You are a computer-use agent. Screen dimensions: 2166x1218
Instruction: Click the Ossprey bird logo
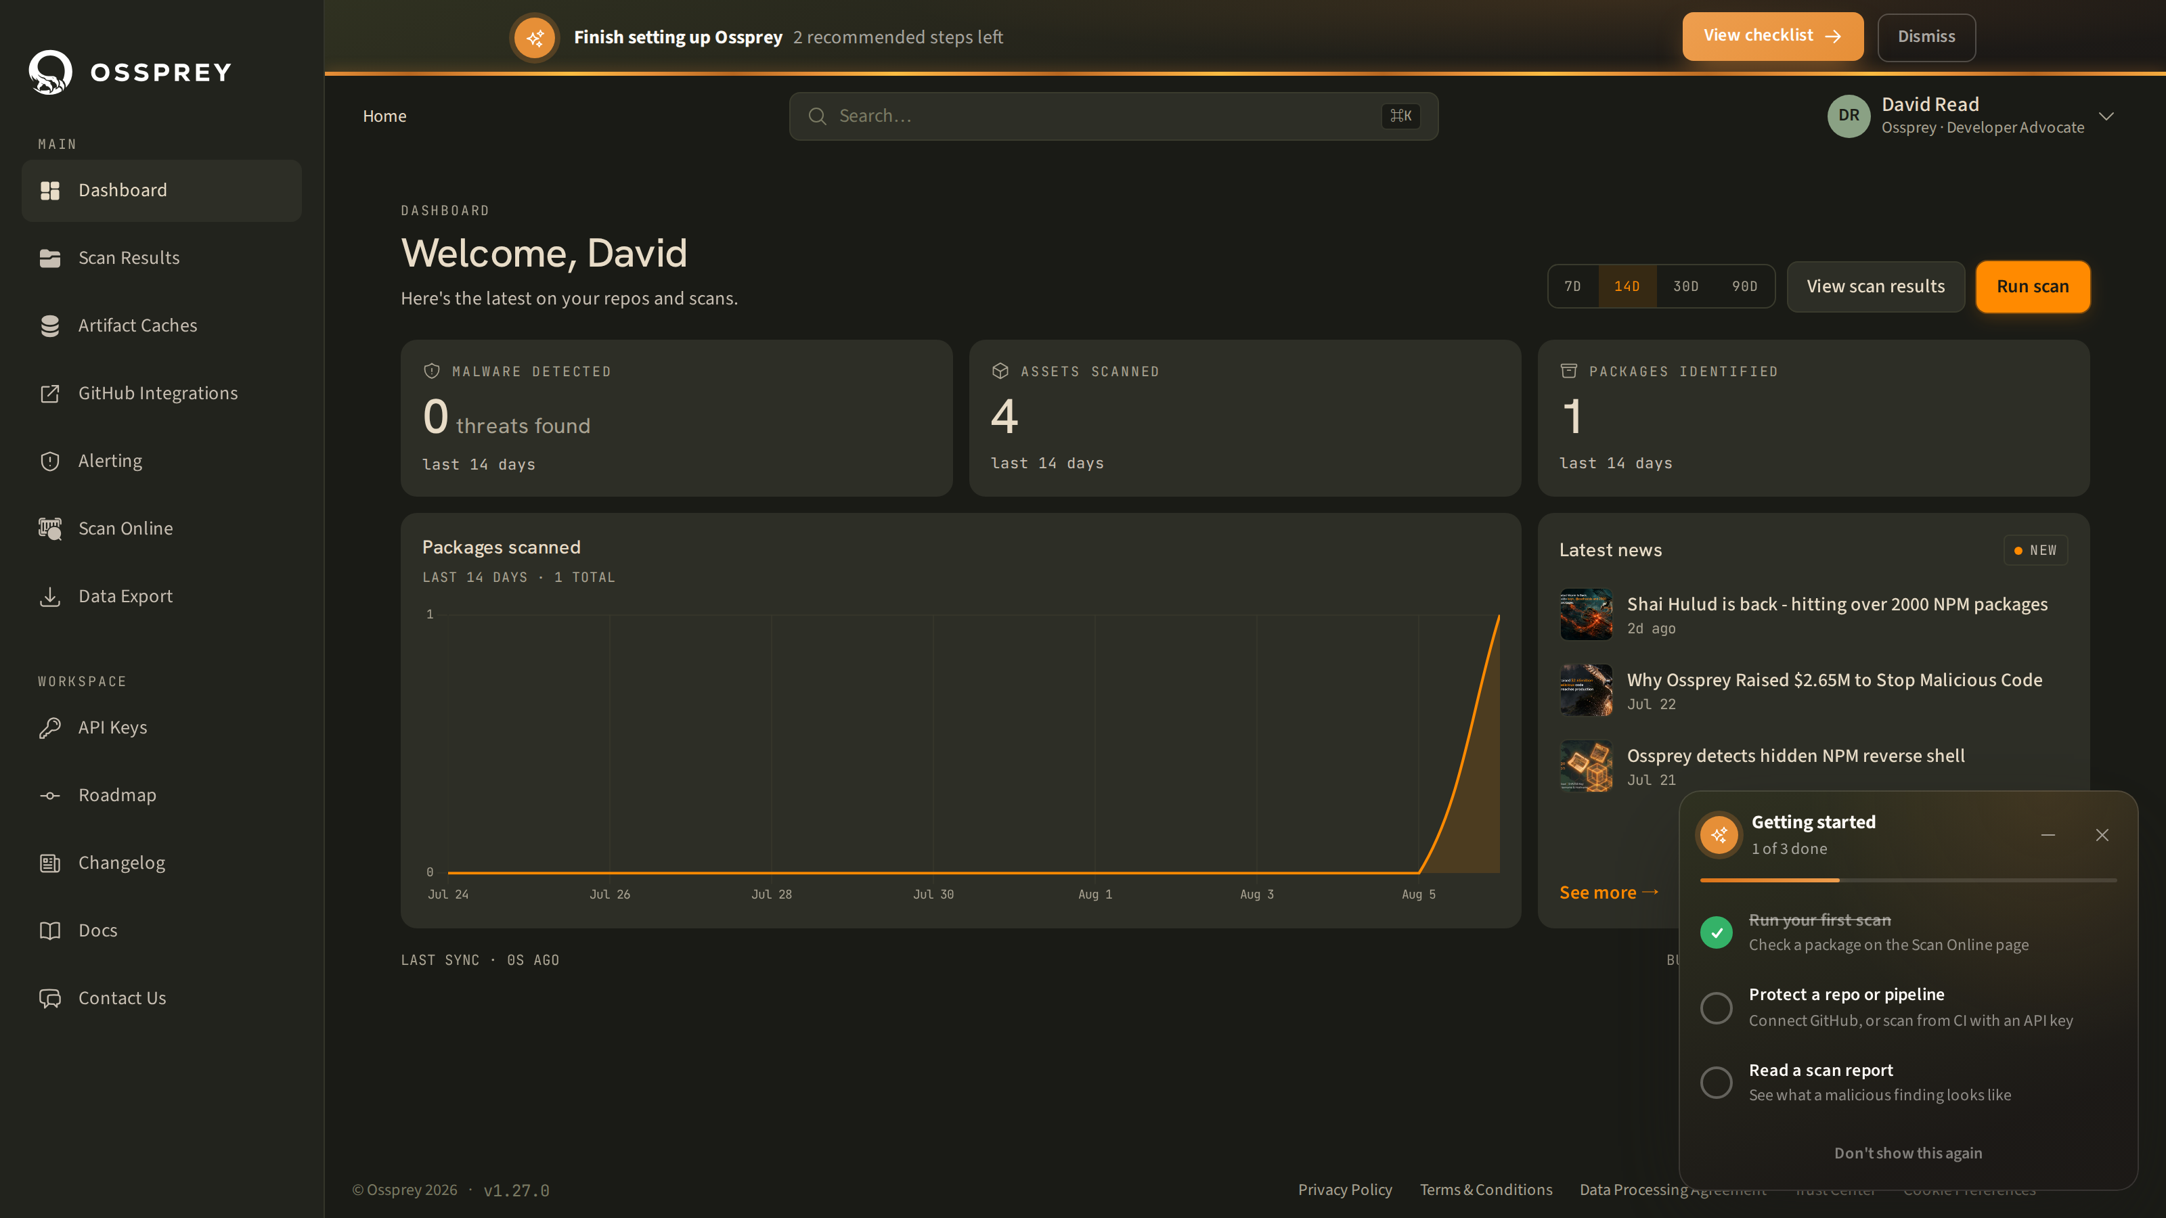tap(51, 72)
